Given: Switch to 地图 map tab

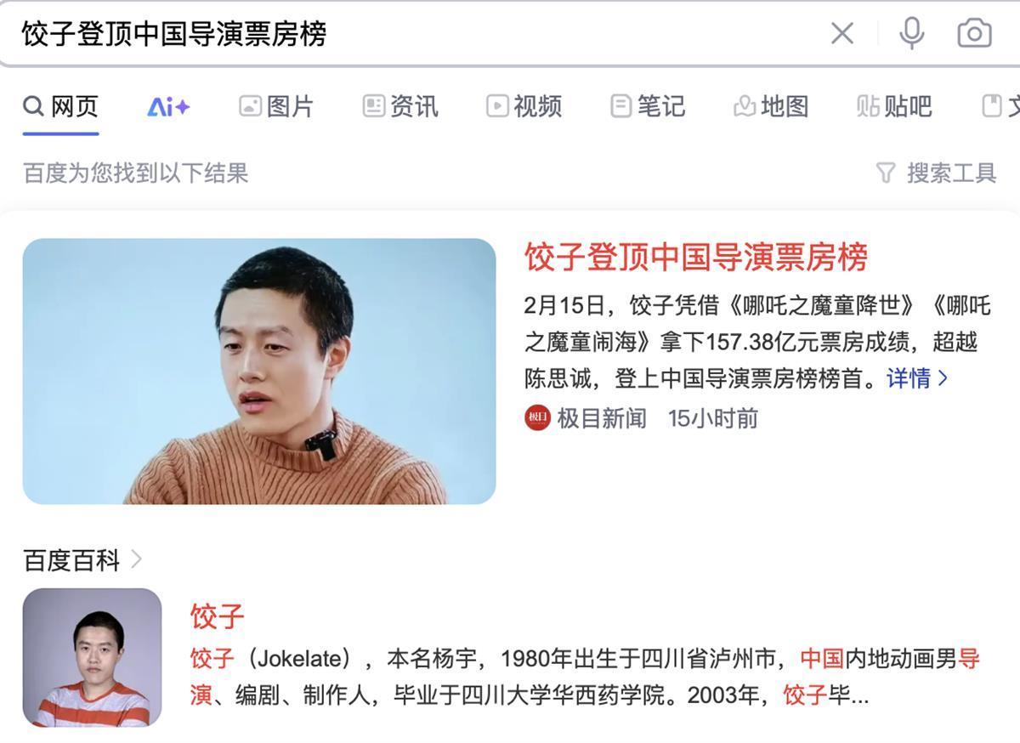Looking at the screenshot, I should tap(770, 106).
